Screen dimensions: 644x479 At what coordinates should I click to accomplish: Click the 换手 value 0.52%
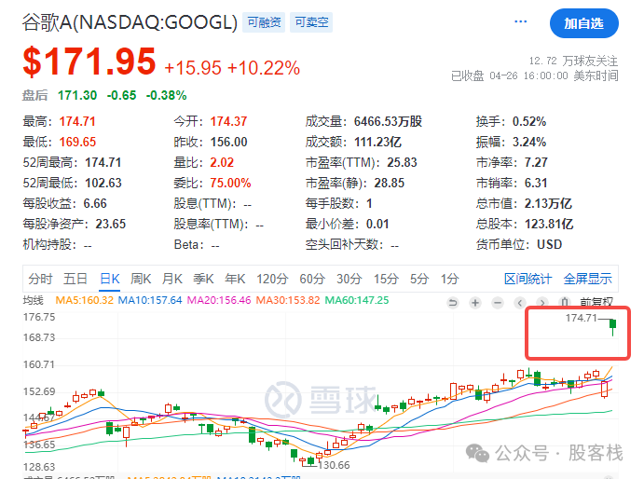point(529,121)
